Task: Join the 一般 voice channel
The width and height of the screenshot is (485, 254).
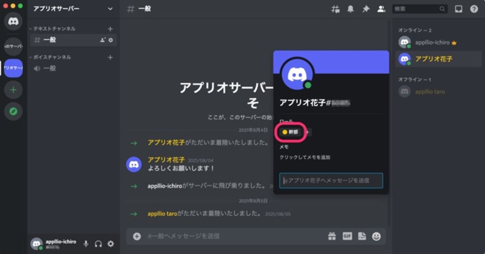Action: [73, 68]
